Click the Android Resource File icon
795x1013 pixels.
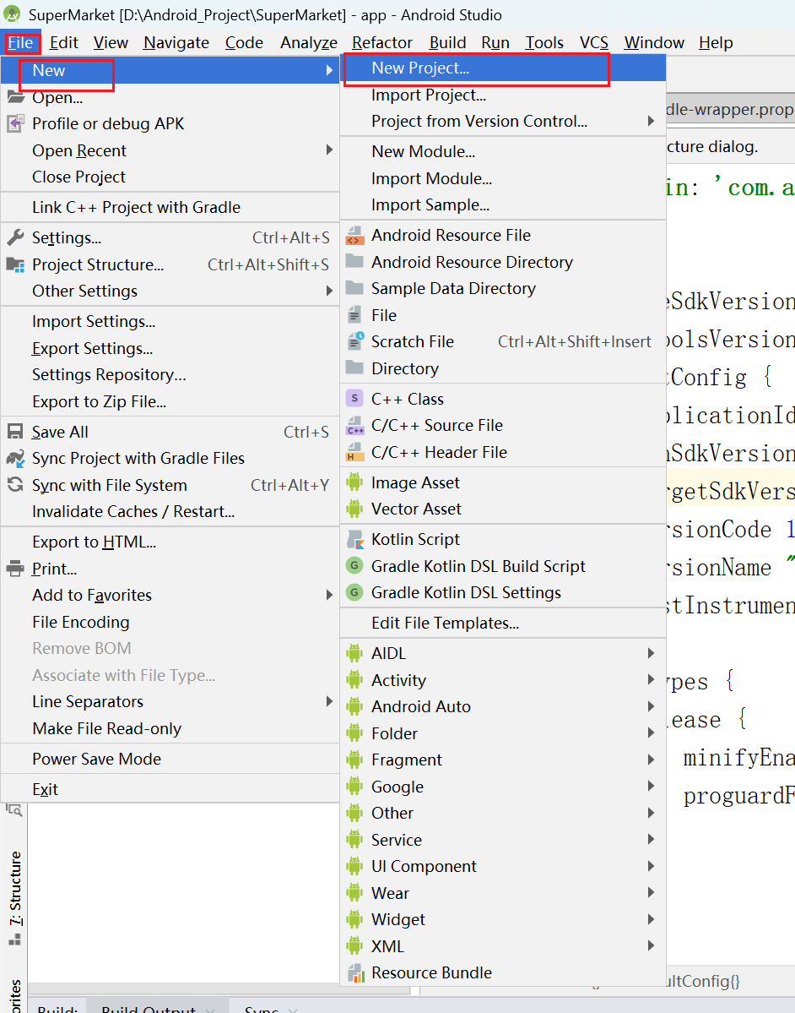(x=354, y=235)
